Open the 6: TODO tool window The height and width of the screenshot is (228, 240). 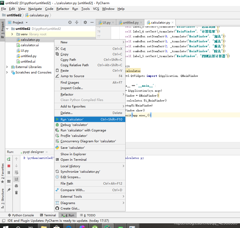click(88, 215)
